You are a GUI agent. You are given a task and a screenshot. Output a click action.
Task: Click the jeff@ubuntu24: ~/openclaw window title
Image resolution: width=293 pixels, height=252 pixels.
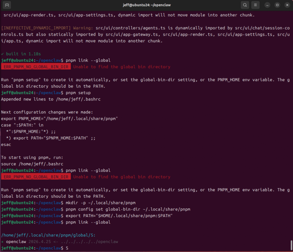146,5
